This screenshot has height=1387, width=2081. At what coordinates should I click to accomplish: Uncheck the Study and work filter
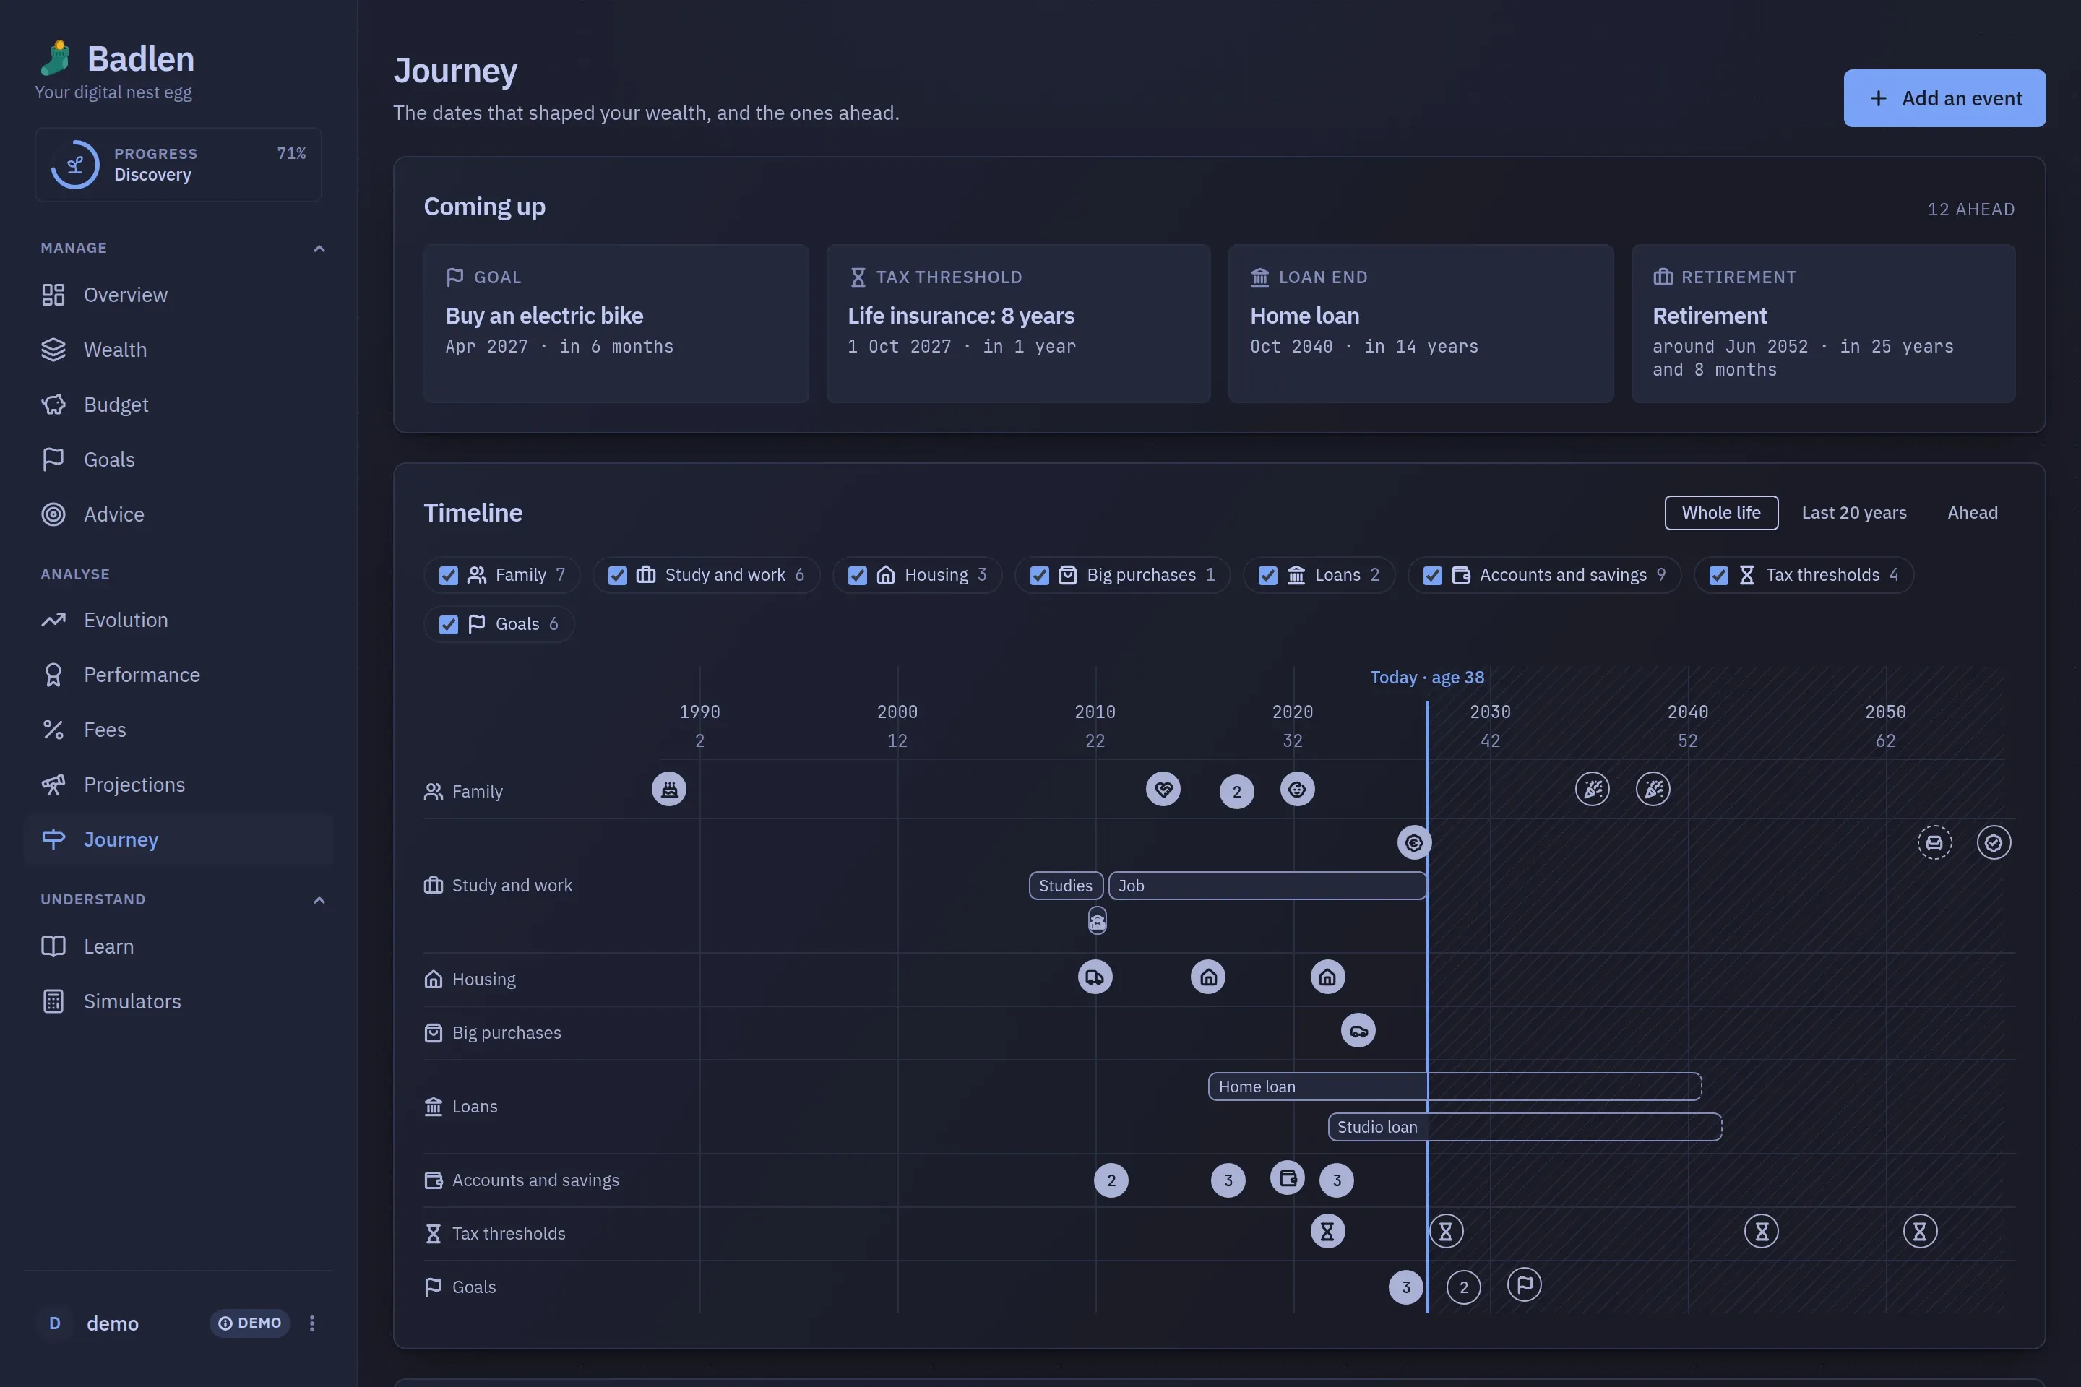pyautogui.click(x=618, y=575)
